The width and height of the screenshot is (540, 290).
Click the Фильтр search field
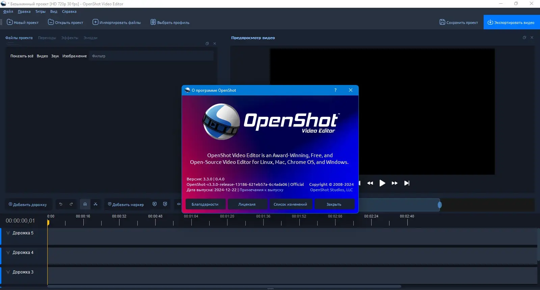[152, 56]
